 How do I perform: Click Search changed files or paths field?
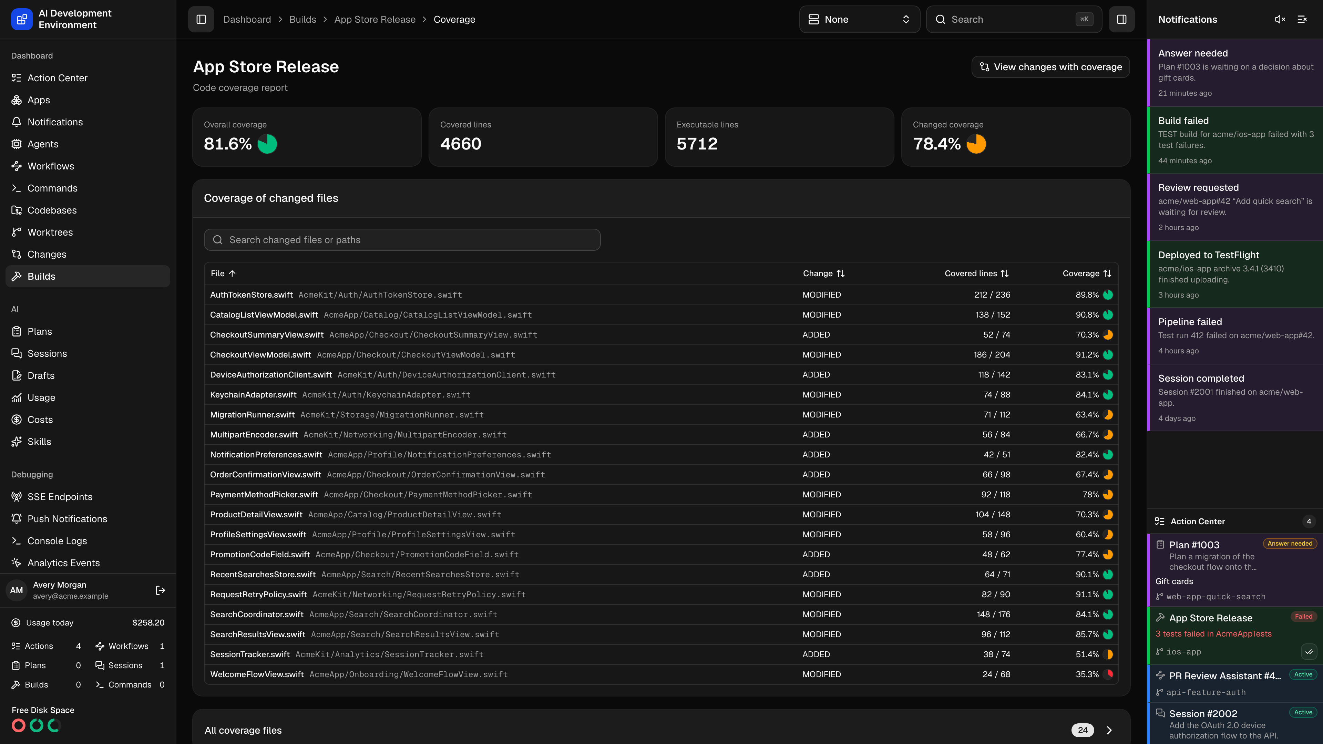(x=402, y=240)
